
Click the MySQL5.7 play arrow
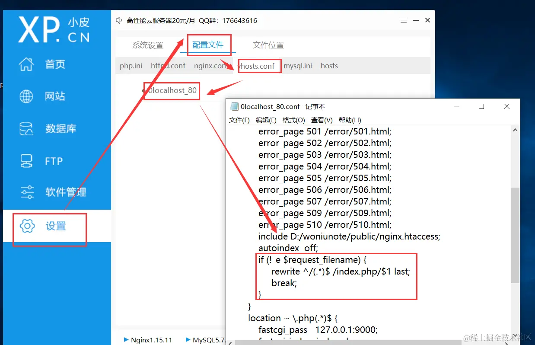click(188, 339)
